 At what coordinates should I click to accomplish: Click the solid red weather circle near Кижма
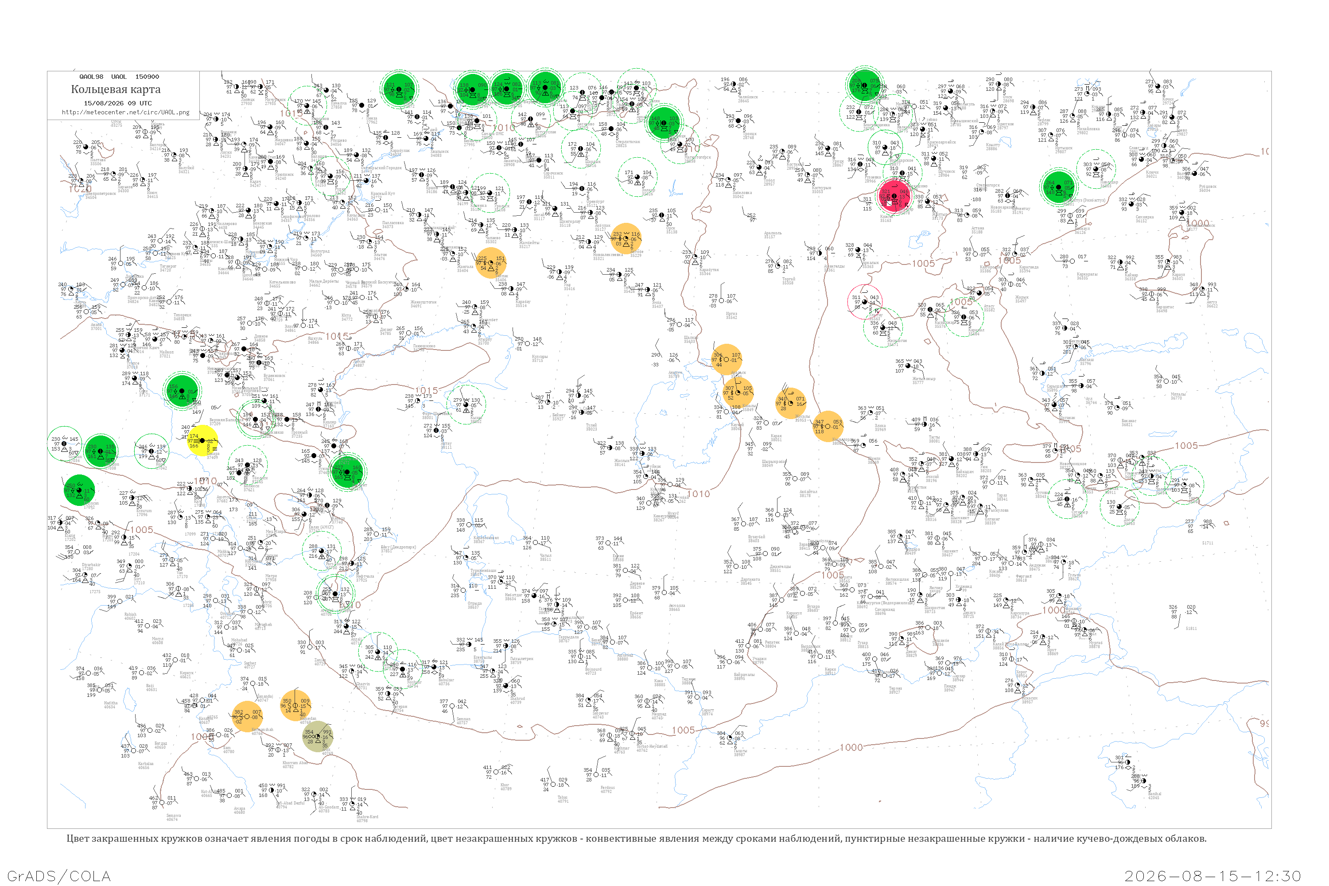895,195
